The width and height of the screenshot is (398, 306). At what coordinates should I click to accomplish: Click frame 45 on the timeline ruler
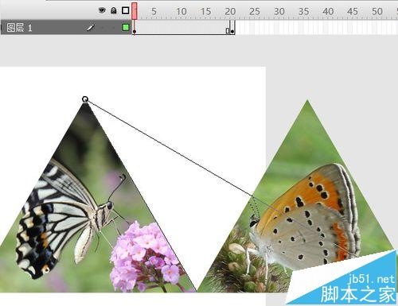tap(353, 11)
